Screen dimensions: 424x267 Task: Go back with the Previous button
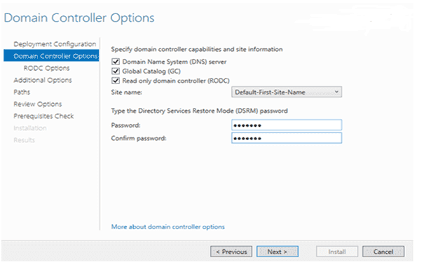click(x=231, y=252)
